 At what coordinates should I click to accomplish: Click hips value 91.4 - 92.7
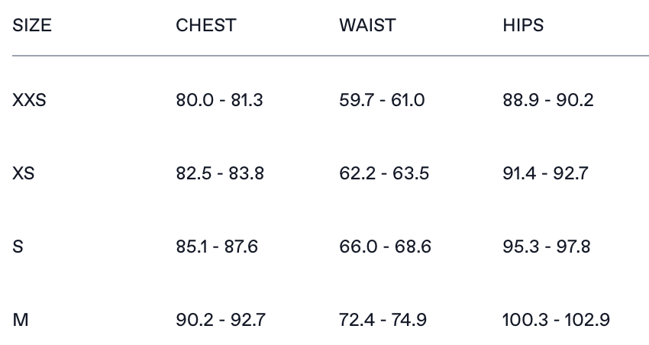[545, 173]
